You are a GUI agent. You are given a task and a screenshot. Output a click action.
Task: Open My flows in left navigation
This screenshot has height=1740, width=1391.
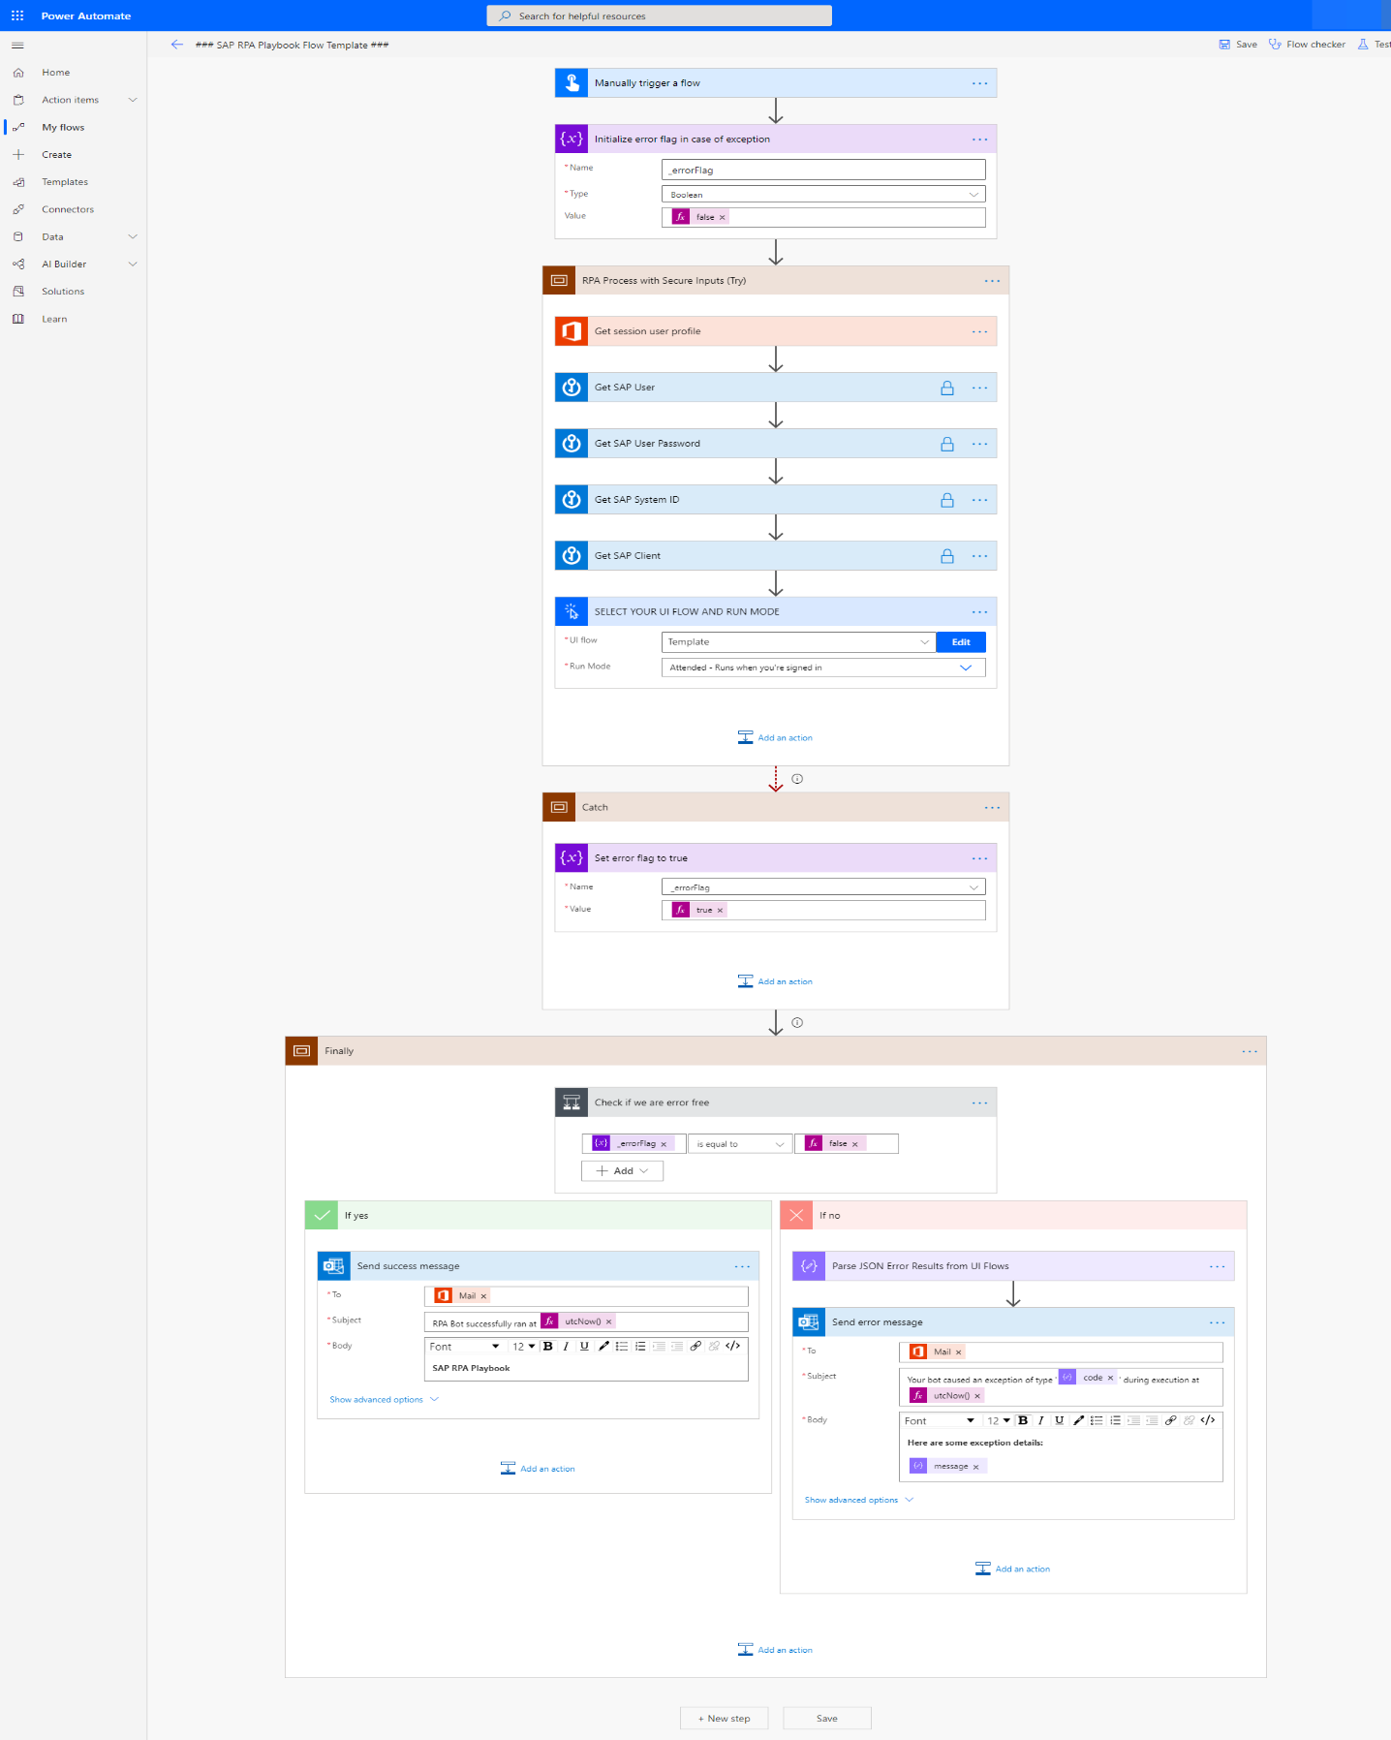[x=63, y=127]
